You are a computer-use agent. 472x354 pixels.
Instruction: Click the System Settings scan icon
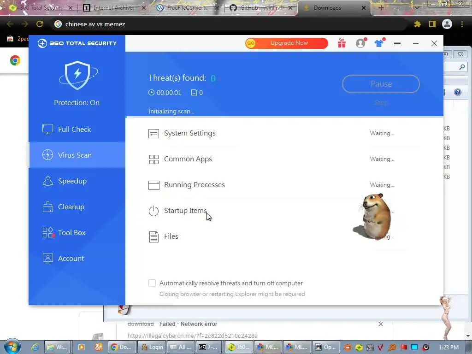click(x=153, y=133)
